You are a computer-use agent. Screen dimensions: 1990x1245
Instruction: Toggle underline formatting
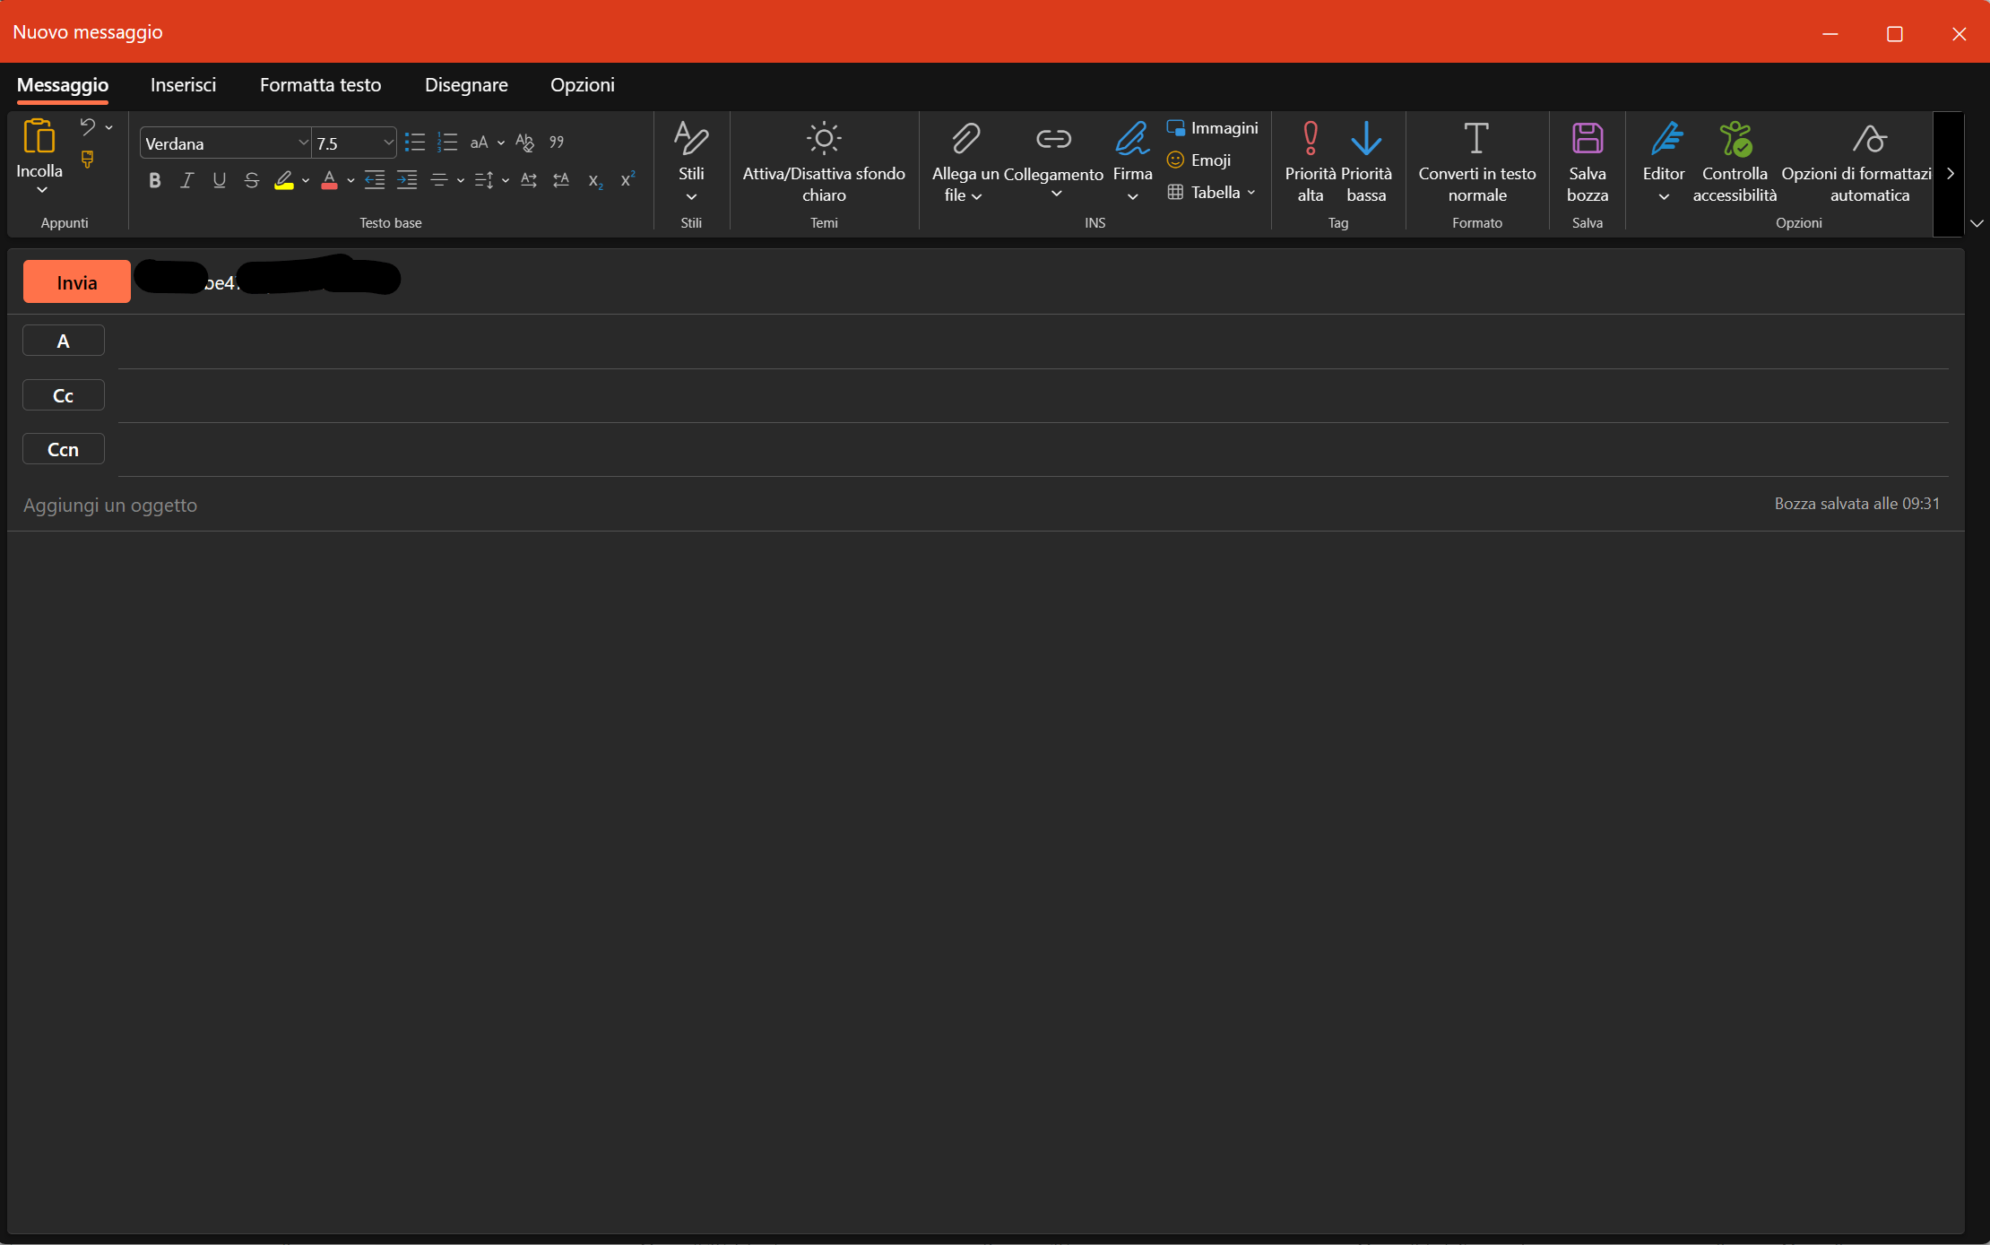(x=219, y=180)
